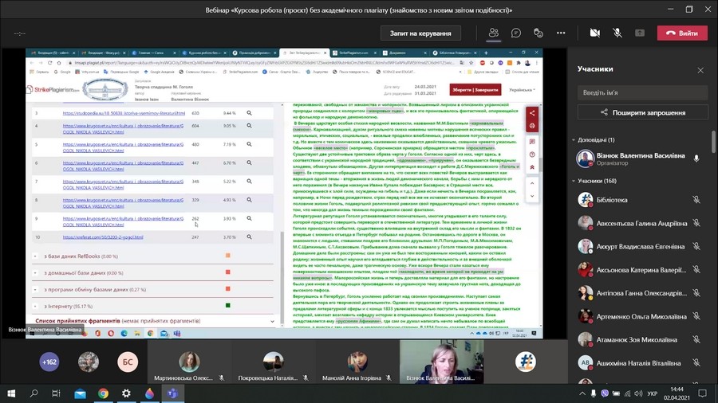Expand з домашньої бази даних section
Viewport: 718px width, 403px height.
[35, 272]
